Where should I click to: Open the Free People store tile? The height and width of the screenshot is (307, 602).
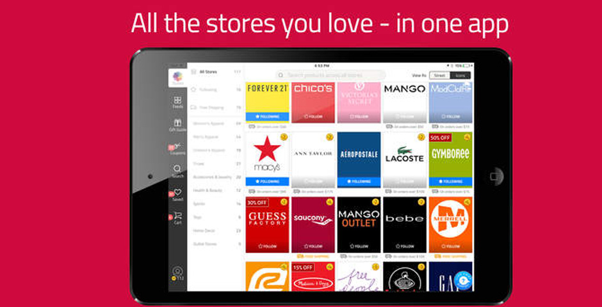[x=359, y=276]
